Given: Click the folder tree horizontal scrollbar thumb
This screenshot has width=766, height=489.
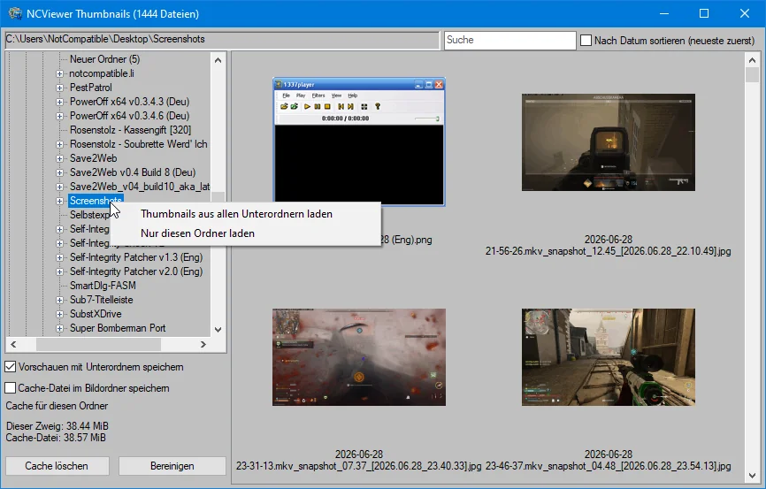Looking at the screenshot, I should tap(98, 344).
